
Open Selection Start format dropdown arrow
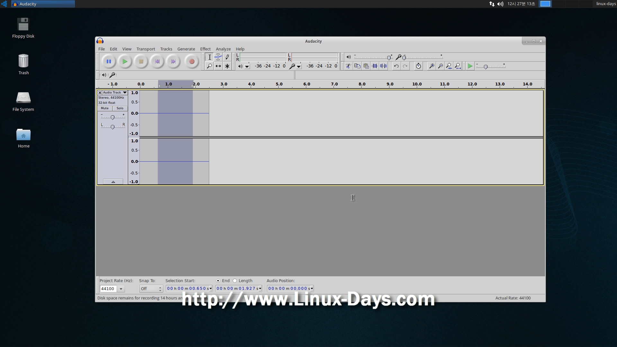coord(210,289)
